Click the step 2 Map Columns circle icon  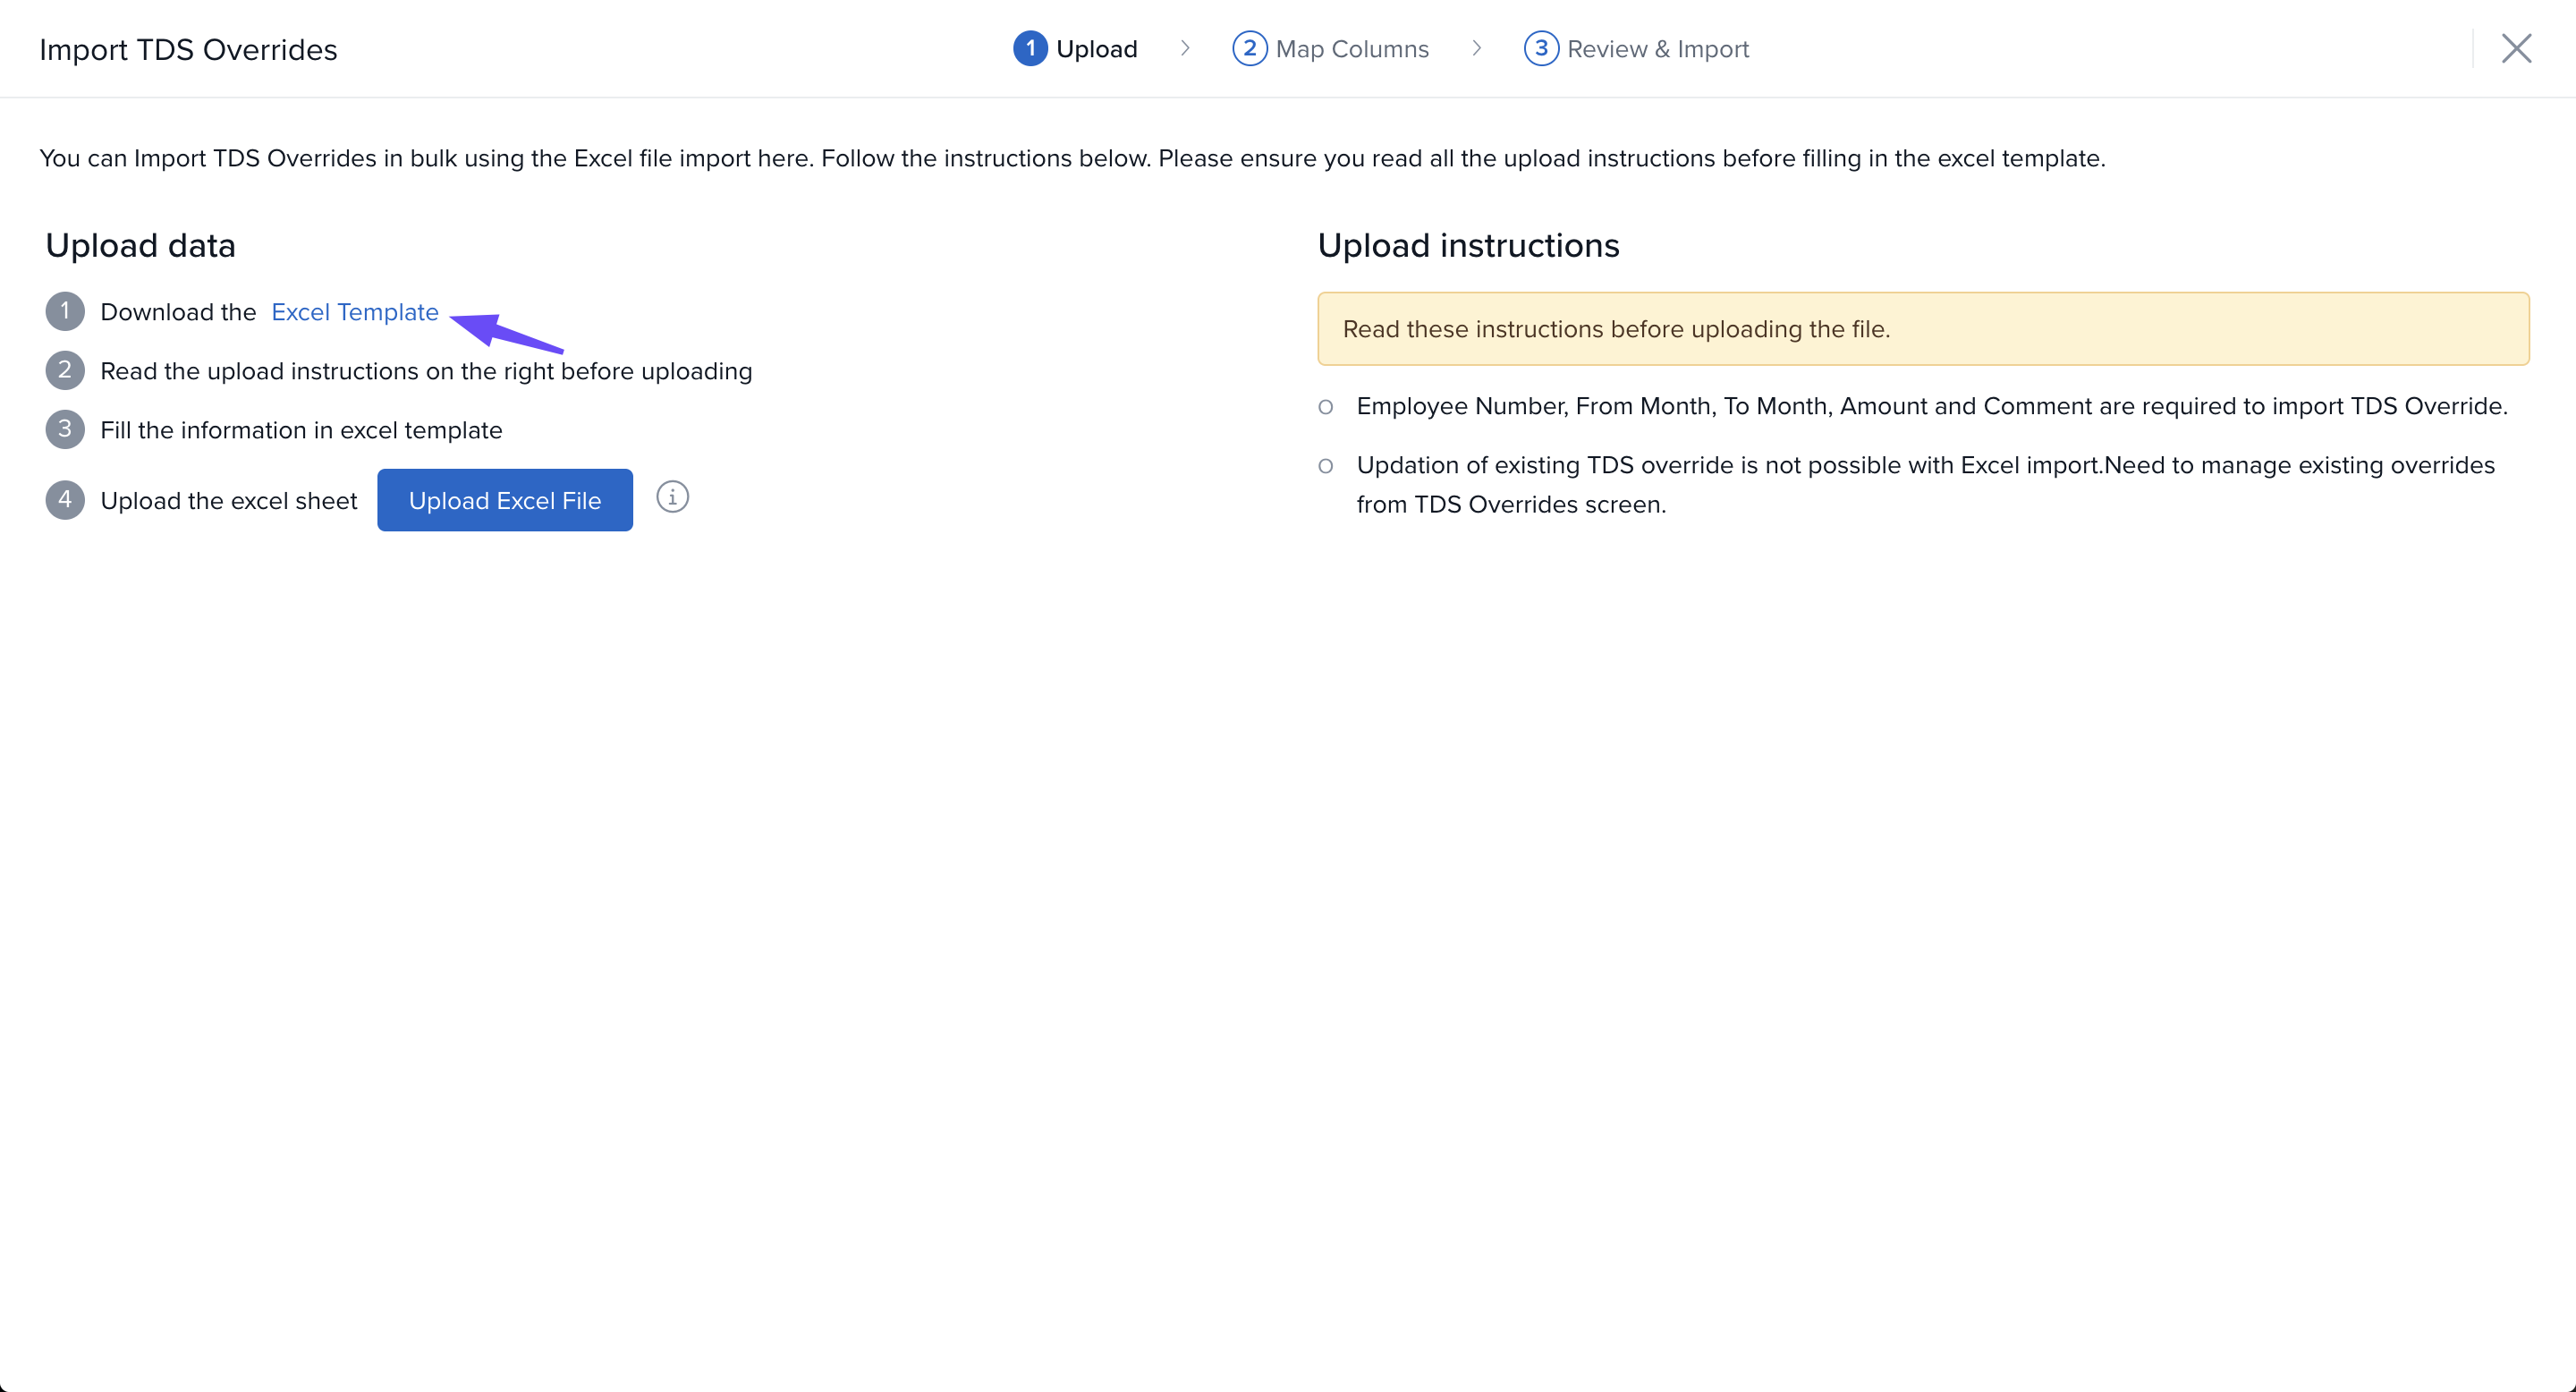pos(1249,48)
